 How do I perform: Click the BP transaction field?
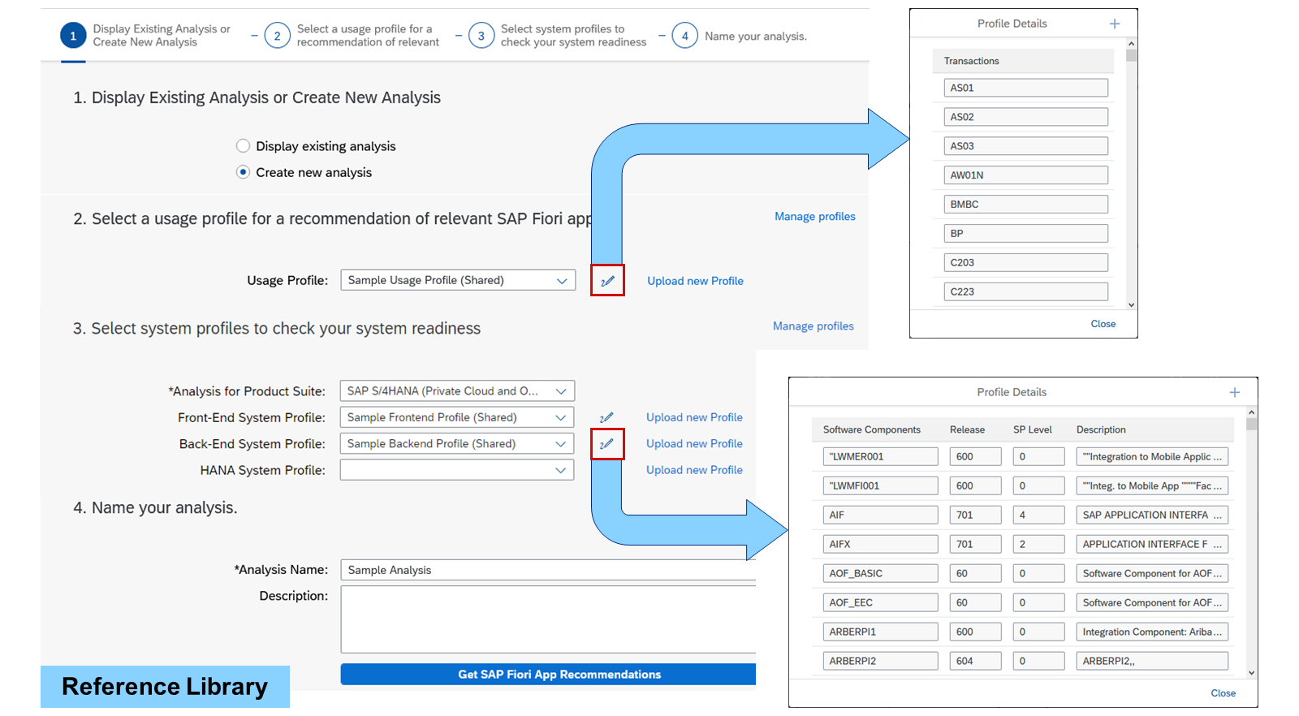pyautogui.click(x=1026, y=234)
